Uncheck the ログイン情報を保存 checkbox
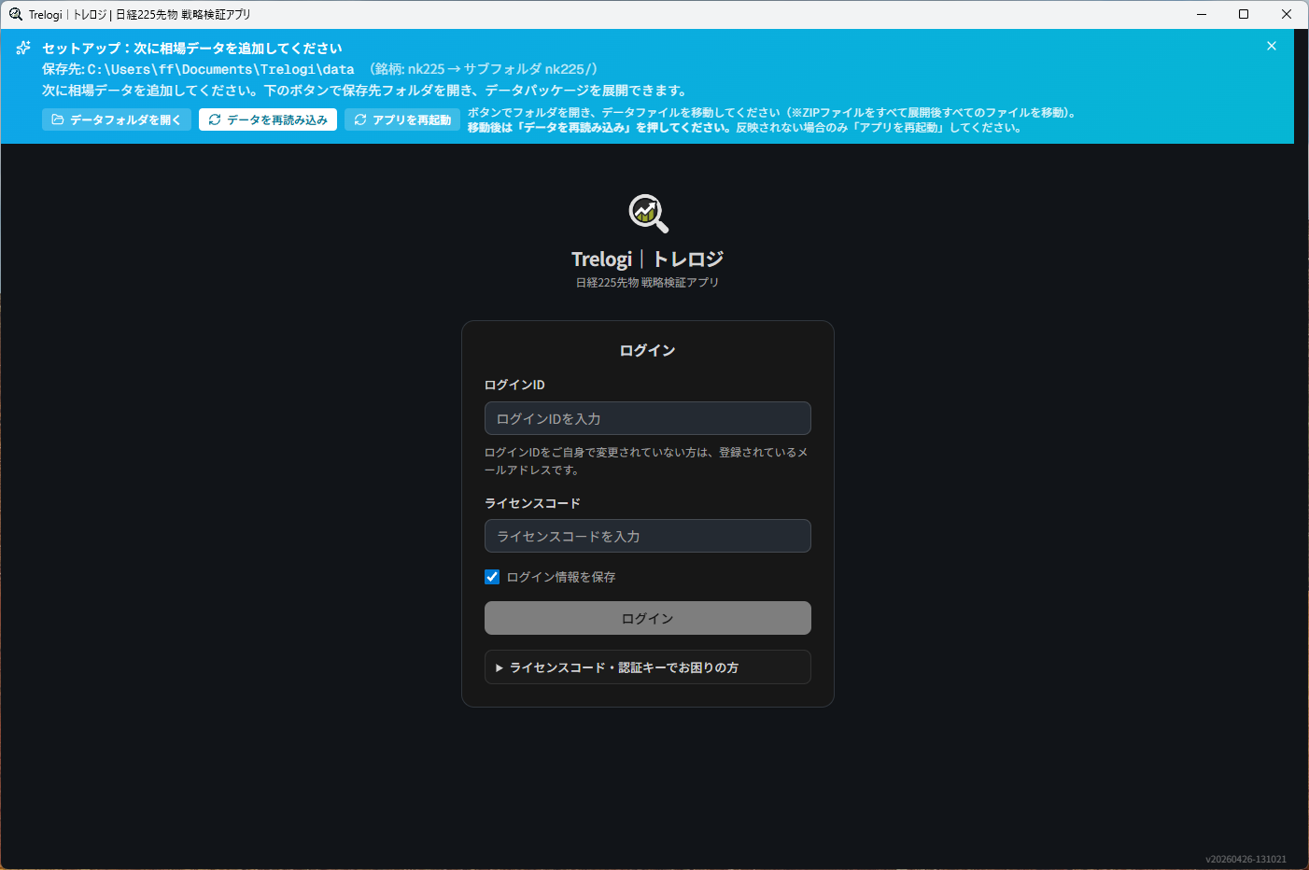The width and height of the screenshot is (1309, 870). (x=492, y=577)
